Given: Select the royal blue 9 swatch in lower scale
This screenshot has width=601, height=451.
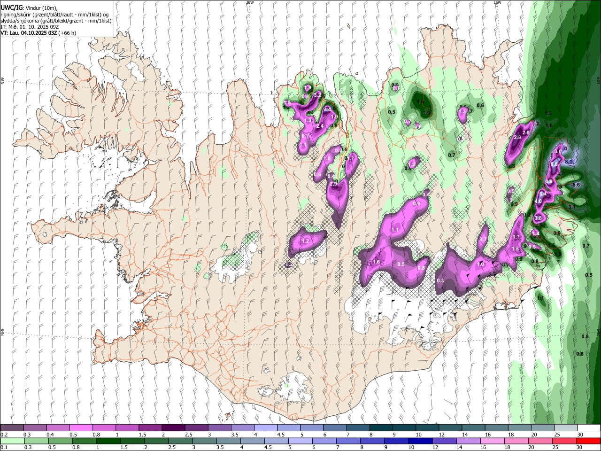Looking at the screenshot, I should pos(396,441).
